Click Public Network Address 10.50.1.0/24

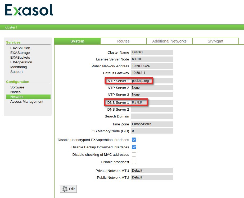point(152,66)
